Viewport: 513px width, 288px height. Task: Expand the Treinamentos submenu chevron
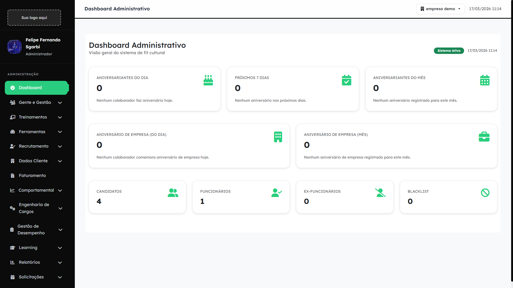[x=60, y=117]
